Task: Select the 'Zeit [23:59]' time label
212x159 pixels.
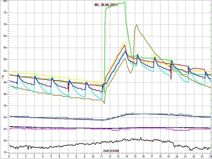Action: coord(111,151)
